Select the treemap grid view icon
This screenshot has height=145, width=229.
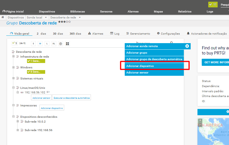pos(67,43)
